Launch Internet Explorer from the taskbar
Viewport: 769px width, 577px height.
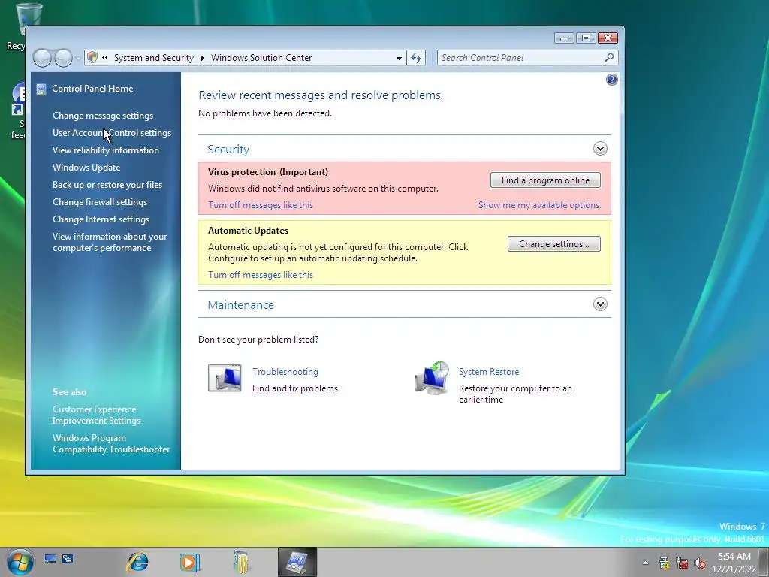tap(138, 562)
